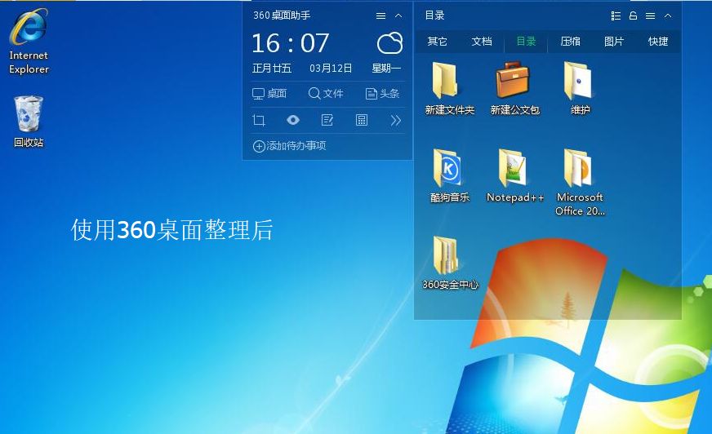Switch to the 文档 tab

pyautogui.click(x=482, y=42)
